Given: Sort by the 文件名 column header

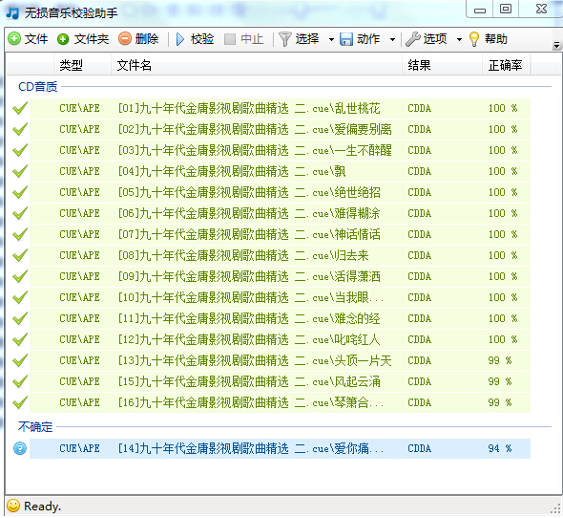Looking at the screenshot, I should click(257, 65).
